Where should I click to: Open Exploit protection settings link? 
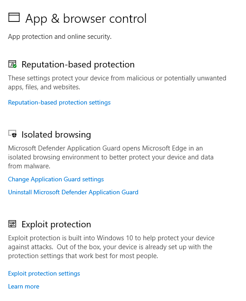[44, 274]
